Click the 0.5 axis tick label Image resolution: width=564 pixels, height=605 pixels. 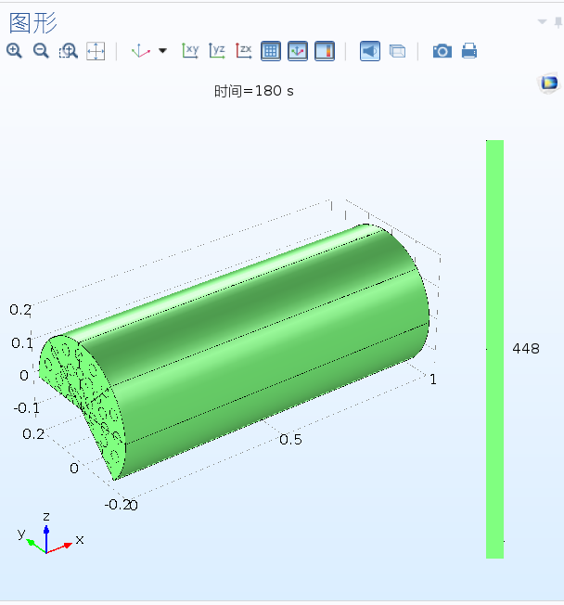290,440
